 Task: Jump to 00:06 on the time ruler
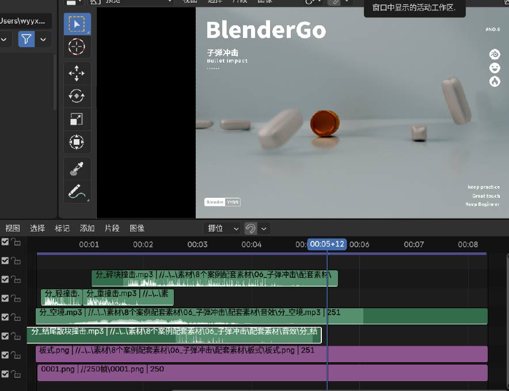coord(359,244)
